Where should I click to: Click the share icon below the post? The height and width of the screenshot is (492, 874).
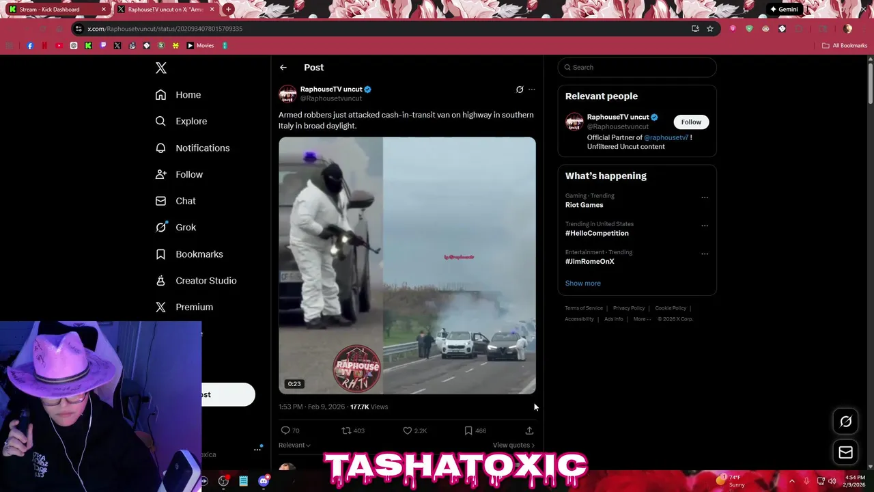529,430
